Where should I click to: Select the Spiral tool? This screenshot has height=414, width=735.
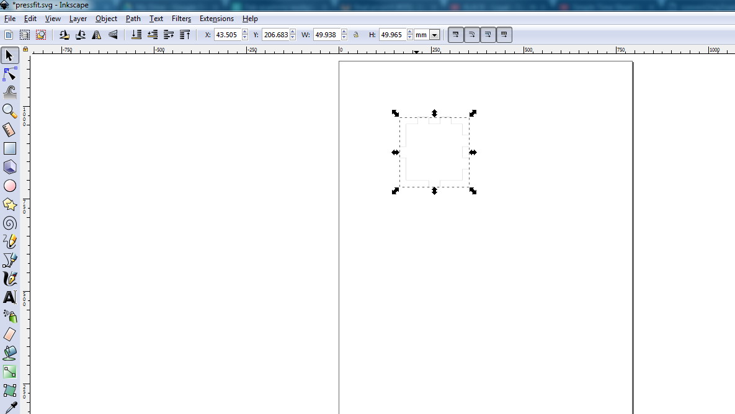(x=9, y=223)
